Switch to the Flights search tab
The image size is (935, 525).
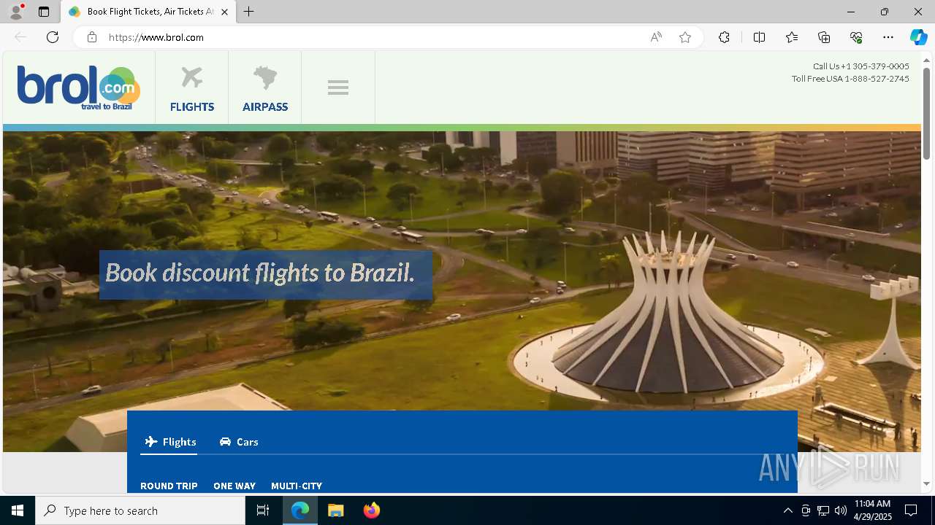171,442
